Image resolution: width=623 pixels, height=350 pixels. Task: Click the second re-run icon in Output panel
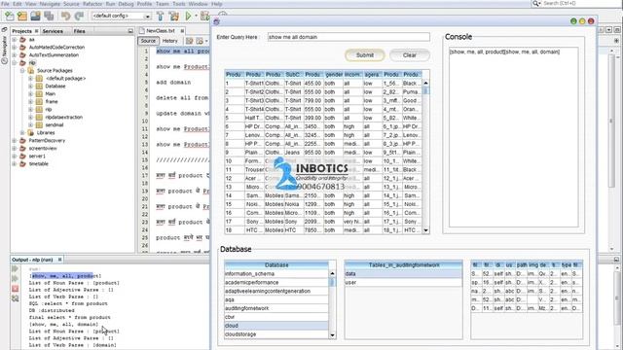16,279
